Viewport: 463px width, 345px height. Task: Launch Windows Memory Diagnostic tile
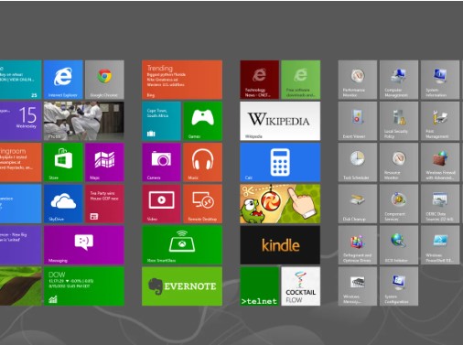pos(358,286)
